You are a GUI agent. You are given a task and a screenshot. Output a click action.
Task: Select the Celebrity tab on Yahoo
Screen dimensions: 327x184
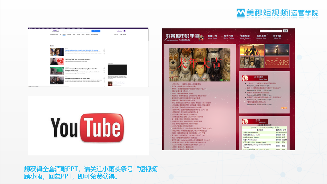click(69, 34)
